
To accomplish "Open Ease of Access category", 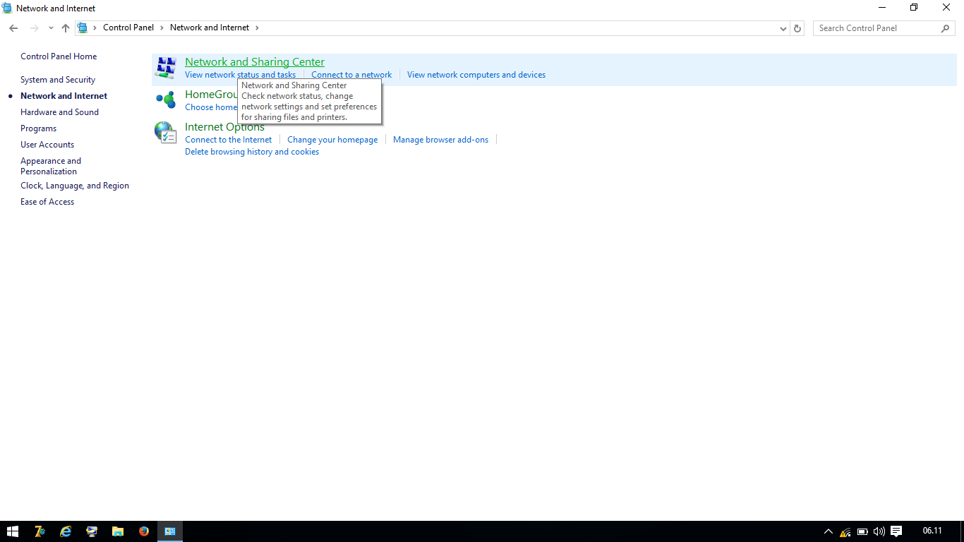I will 47,202.
